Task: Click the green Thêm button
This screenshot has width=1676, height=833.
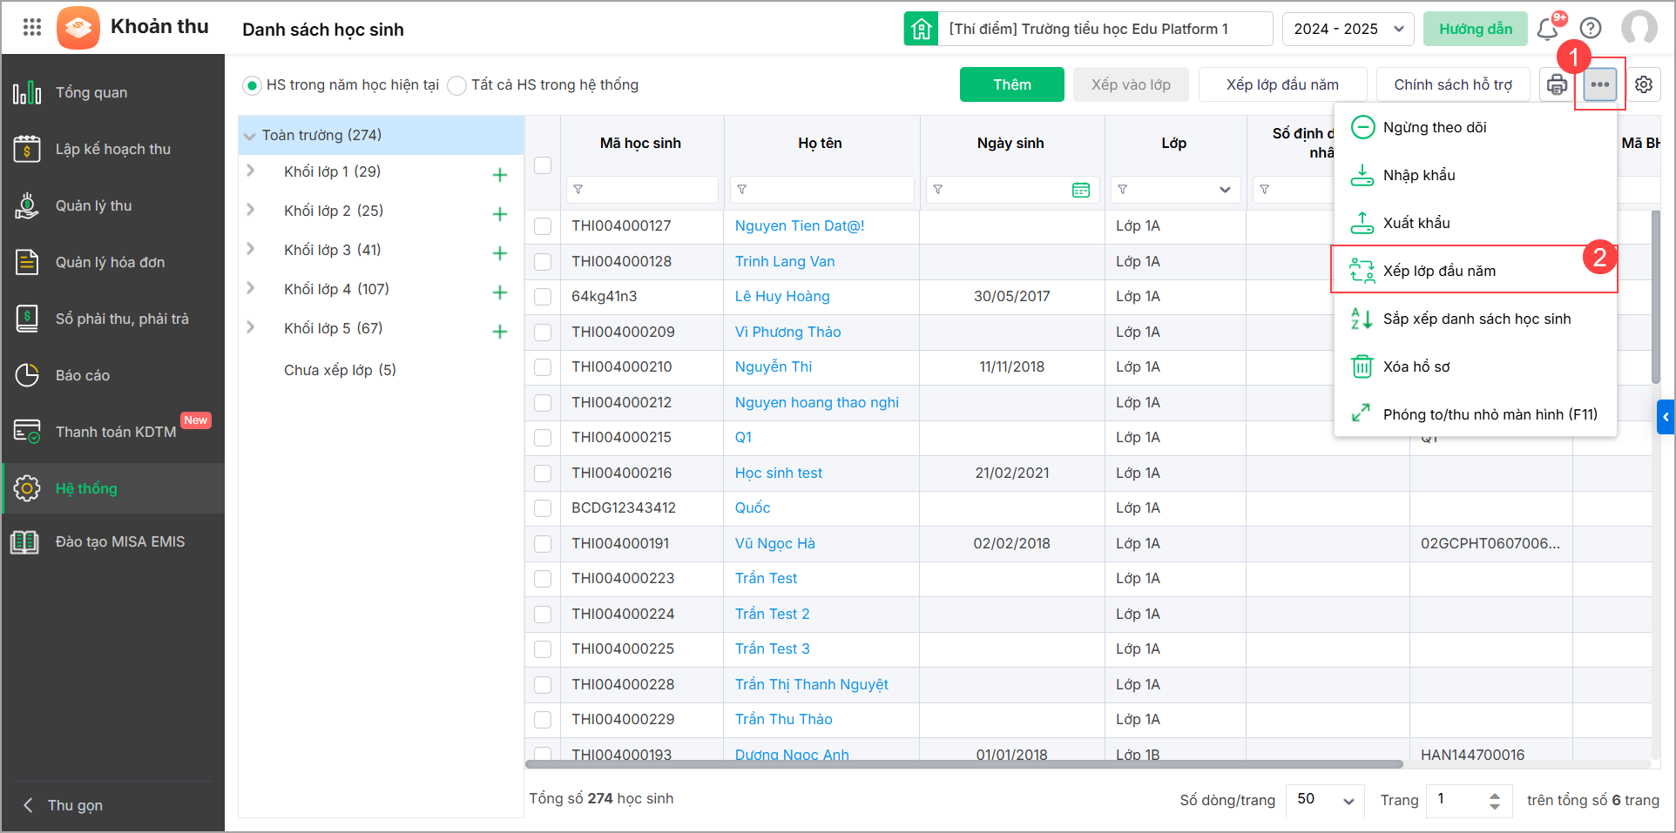Action: coord(1011,84)
